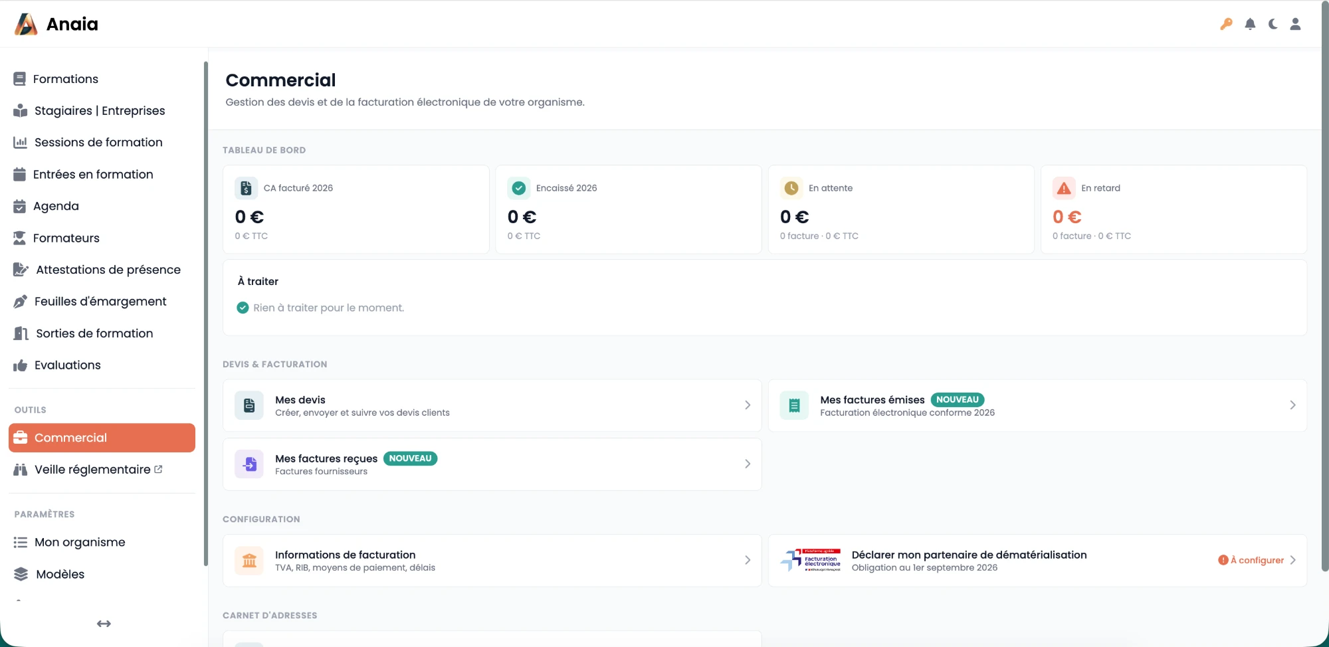Click the main page vertical scrollbar
The image size is (1329, 647).
pyautogui.click(x=1324, y=286)
